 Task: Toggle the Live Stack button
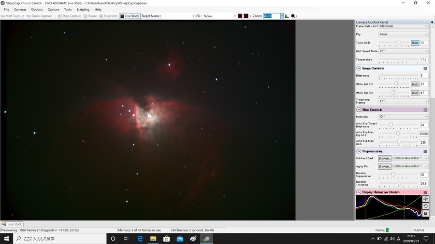(x=130, y=16)
